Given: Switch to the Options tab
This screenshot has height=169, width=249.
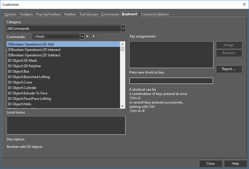Looking at the screenshot, I should [x=10, y=14].
